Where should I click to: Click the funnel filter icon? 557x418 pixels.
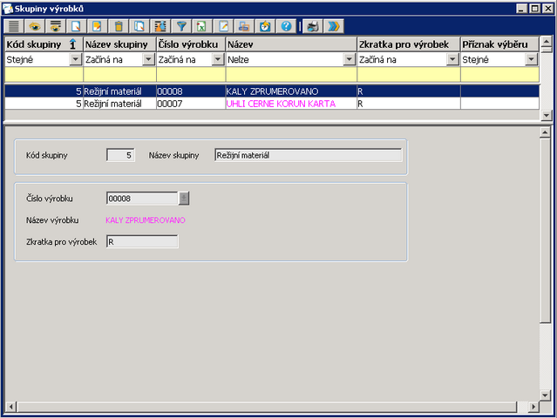181,26
